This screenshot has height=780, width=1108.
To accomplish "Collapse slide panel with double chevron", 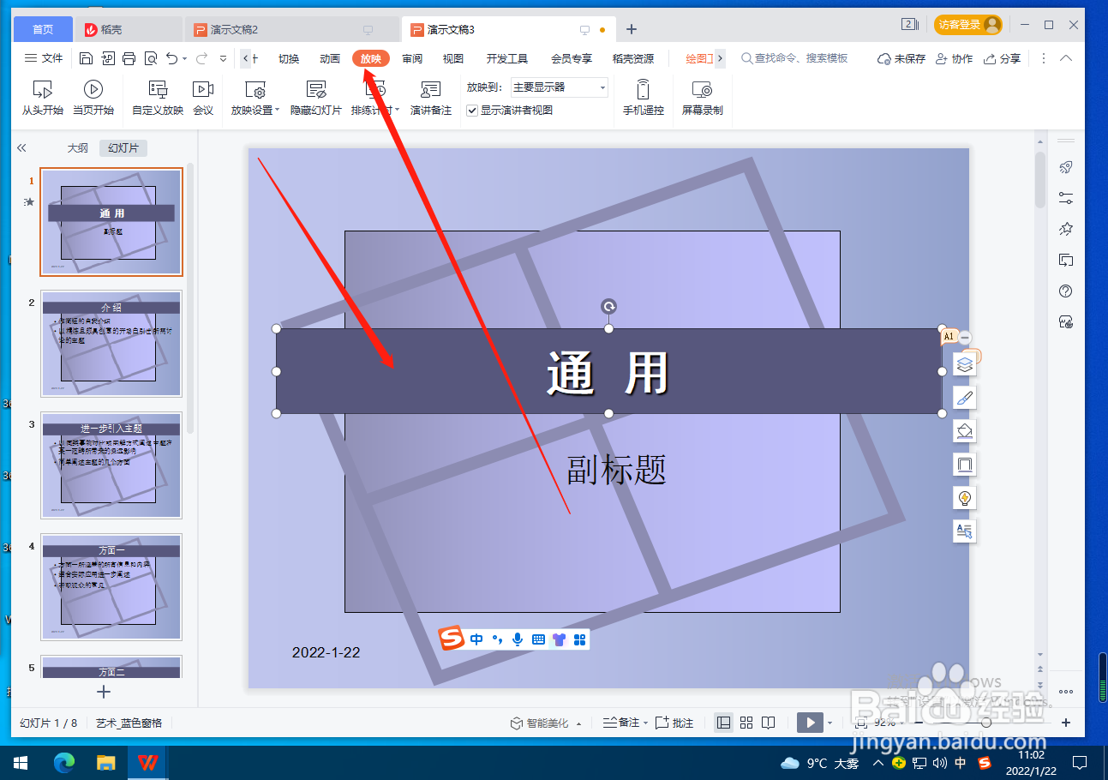I will click(22, 147).
